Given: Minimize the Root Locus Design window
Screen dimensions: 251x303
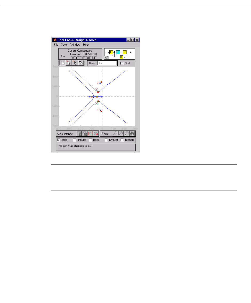Looking at the screenshot, I should point(128,40).
